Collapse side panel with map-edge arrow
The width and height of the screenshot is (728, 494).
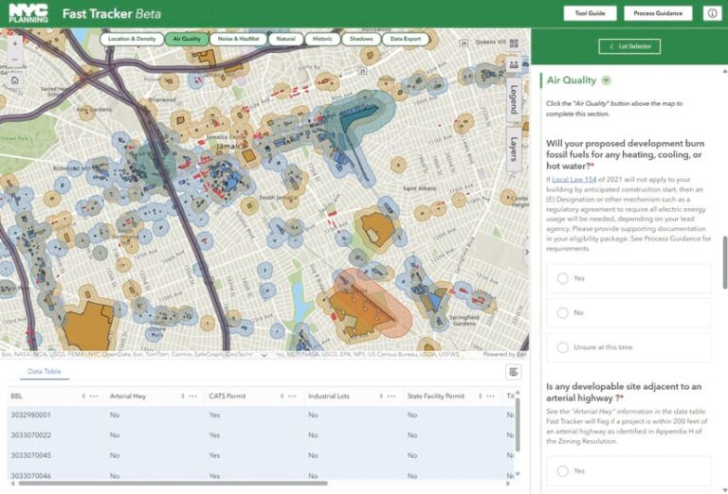pos(526,252)
